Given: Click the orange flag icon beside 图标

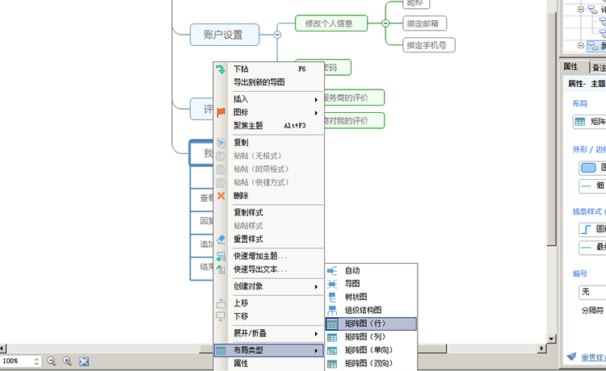Looking at the screenshot, I should 221,112.
